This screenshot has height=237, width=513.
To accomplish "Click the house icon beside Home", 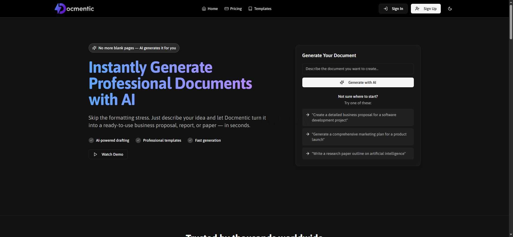I will point(204,9).
